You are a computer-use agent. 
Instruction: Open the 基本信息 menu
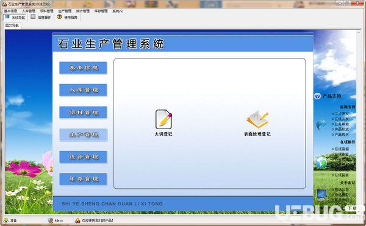[x=10, y=11]
